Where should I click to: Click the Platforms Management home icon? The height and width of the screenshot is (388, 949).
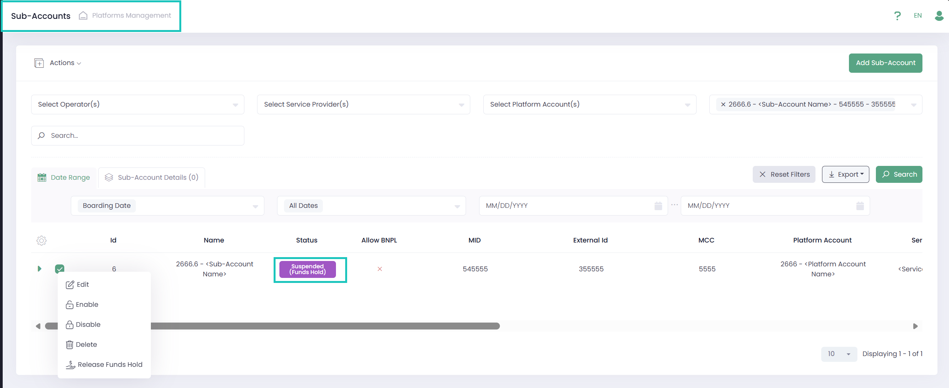point(83,15)
